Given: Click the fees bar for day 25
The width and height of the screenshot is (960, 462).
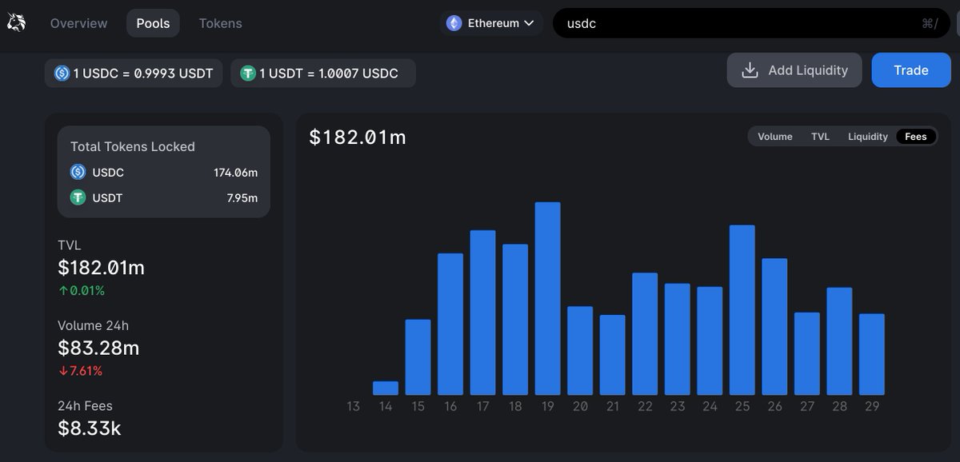Looking at the screenshot, I should (x=742, y=310).
